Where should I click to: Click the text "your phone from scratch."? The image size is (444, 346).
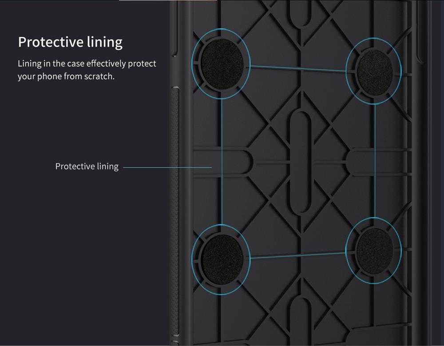coord(66,76)
